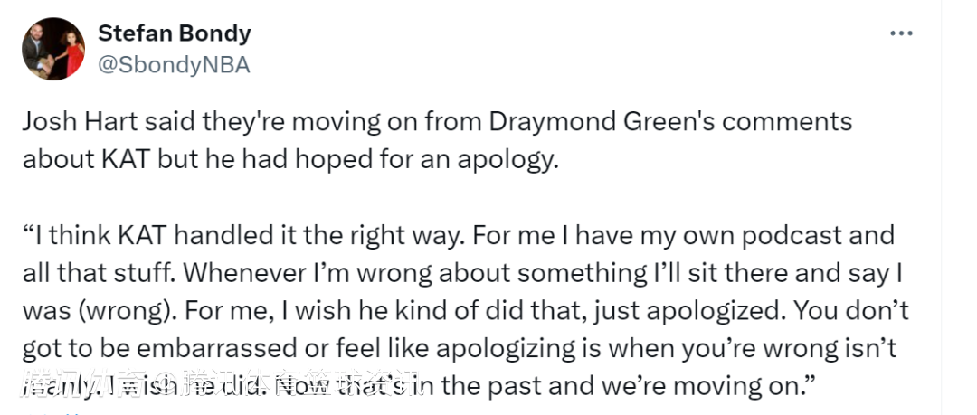
Task: Click the phrase "handled it the right way"
Action: coord(355,236)
